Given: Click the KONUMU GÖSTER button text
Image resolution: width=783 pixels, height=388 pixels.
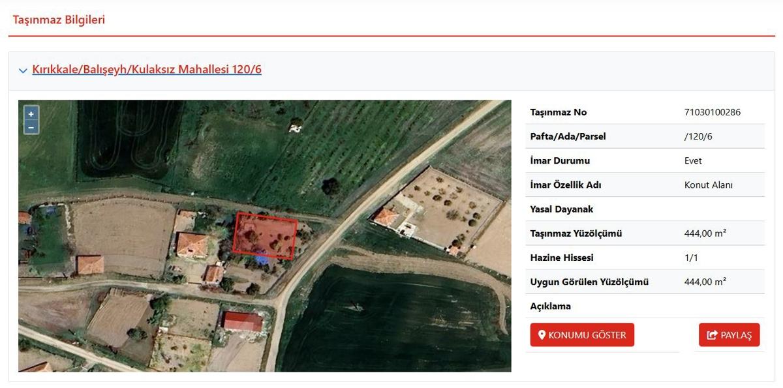Looking at the screenshot, I should 587,335.
